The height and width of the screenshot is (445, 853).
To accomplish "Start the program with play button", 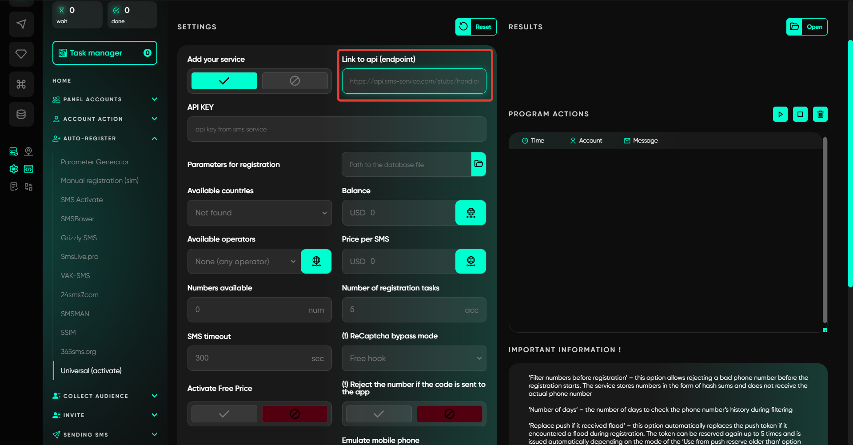I will point(780,114).
